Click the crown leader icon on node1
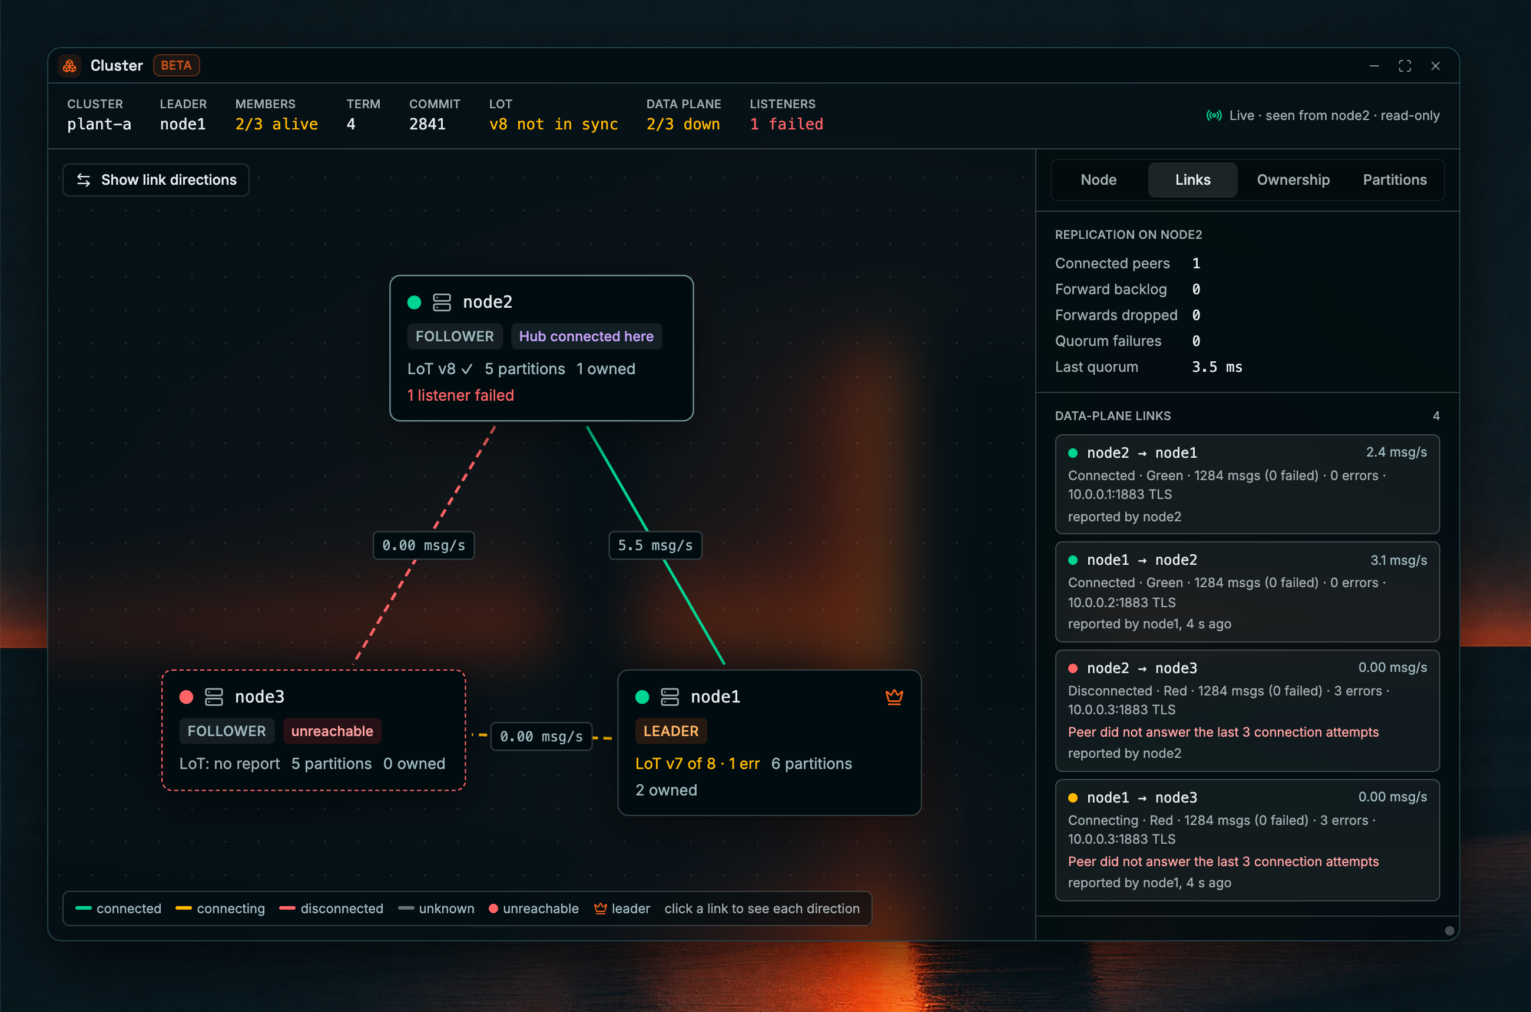This screenshot has width=1531, height=1012. 894,697
